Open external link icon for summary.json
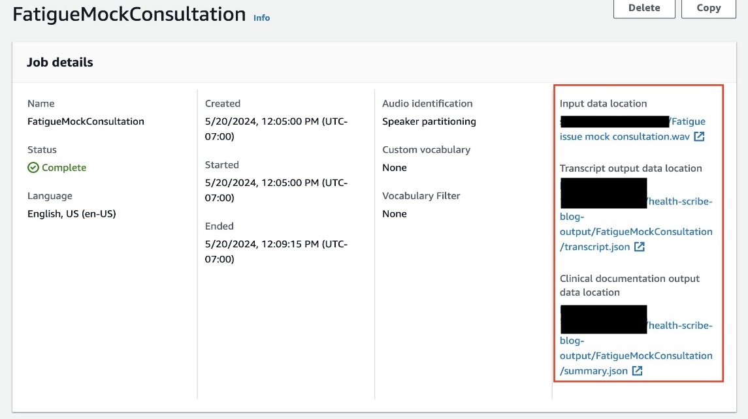The image size is (748, 419). pyautogui.click(x=637, y=371)
